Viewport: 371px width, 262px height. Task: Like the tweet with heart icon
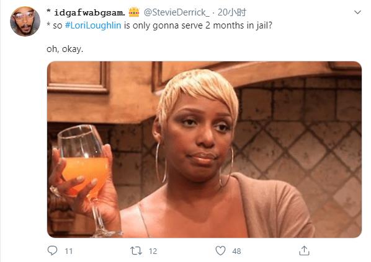tap(220, 251)
